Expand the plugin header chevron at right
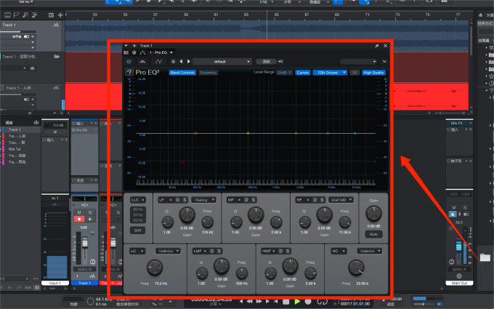 click(x=384, y=62)
